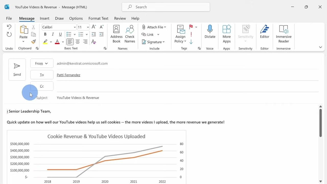
Task: Center the paragraph text
Action: [78, 42]
